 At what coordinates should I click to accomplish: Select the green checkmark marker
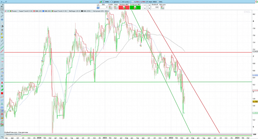tap(2, 90)
